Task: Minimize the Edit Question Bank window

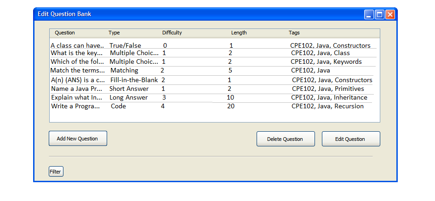Action: [369, 15]
